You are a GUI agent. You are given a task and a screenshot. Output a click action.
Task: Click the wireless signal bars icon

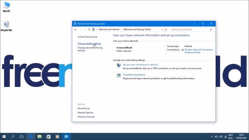coord(182,50)
